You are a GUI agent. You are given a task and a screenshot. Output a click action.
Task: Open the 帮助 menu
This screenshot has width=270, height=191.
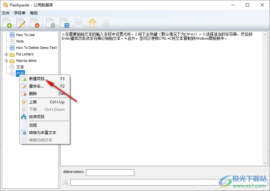(33, 13)
